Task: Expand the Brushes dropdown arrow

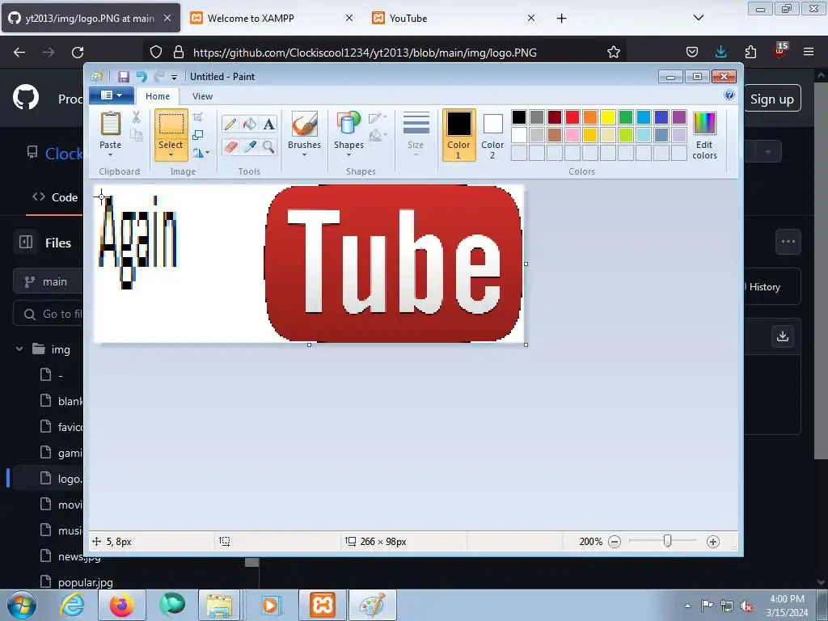Action: (x=304, y=154)
